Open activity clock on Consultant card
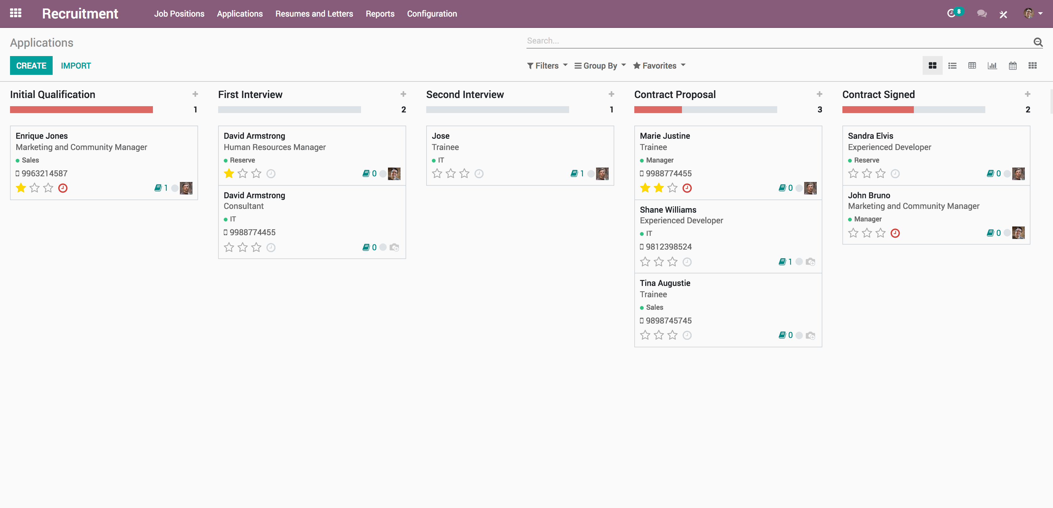Viewport: 1053px width, 508px height. pos(270,248)
